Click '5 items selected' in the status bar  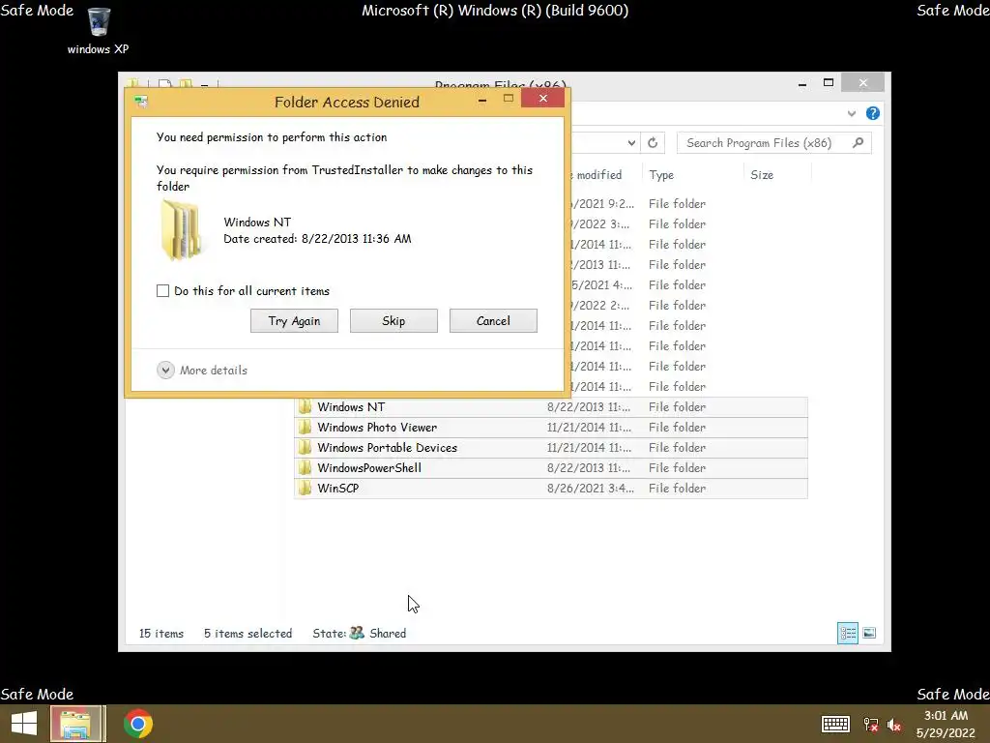(x=247, y=634)
